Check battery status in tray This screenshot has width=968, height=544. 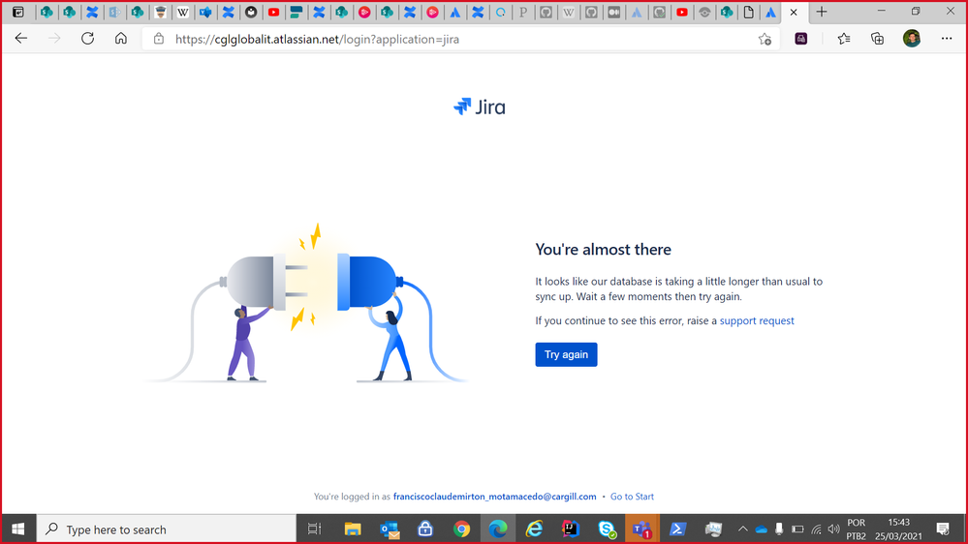797,529
